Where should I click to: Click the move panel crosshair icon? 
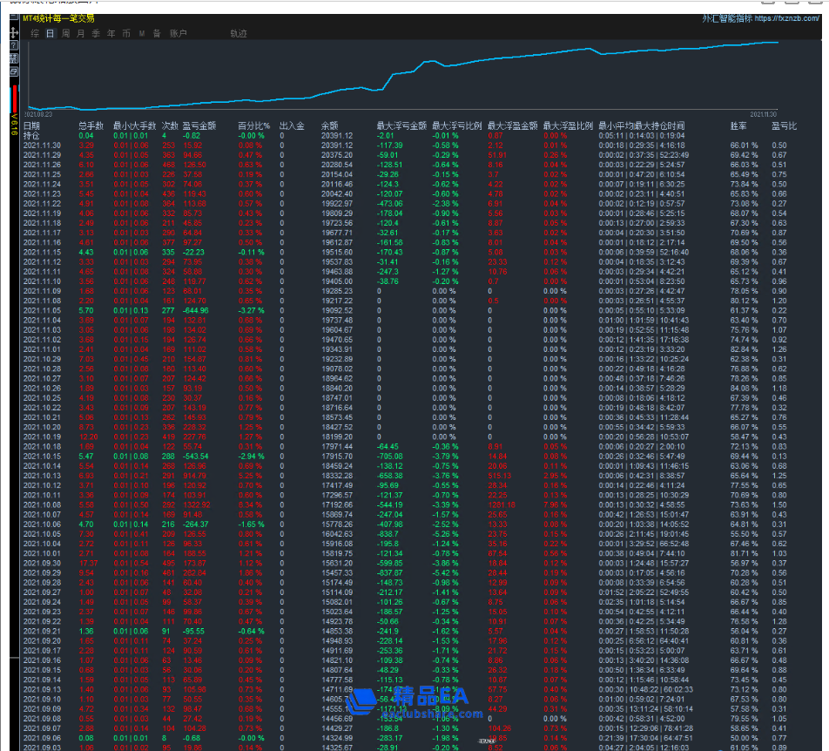point(14,32)
